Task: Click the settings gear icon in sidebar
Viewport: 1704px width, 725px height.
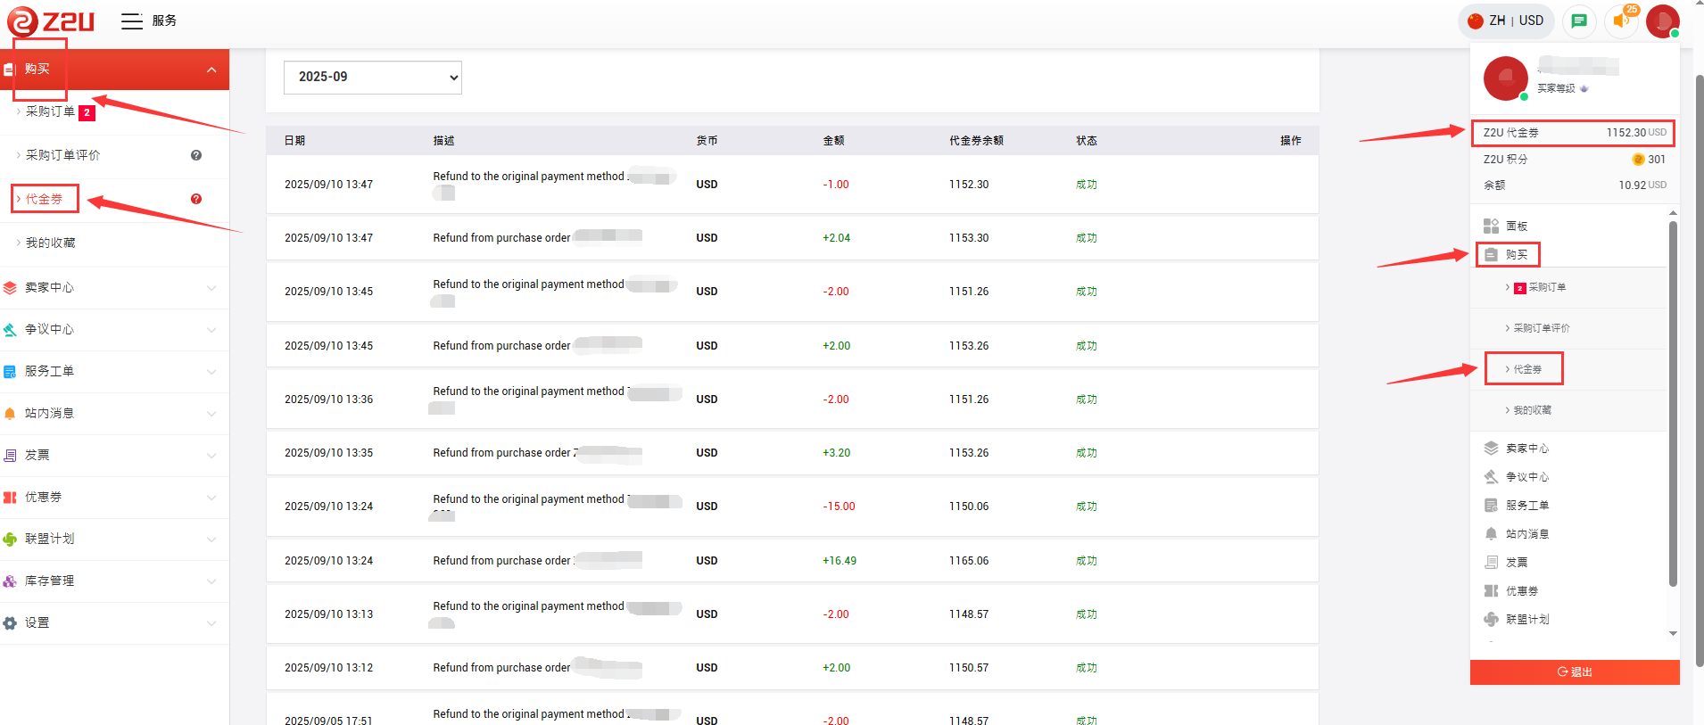Action: pyautogui.click(x=10, y=623)
